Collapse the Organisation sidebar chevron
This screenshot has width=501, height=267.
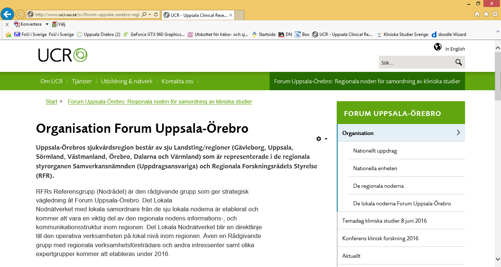[x=458, y=133]
